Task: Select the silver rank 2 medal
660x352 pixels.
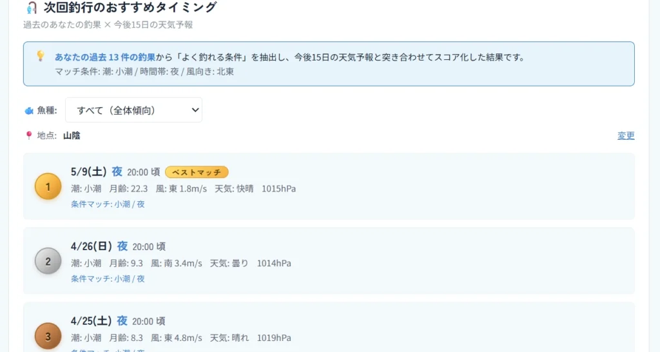Action: point(48,261)
